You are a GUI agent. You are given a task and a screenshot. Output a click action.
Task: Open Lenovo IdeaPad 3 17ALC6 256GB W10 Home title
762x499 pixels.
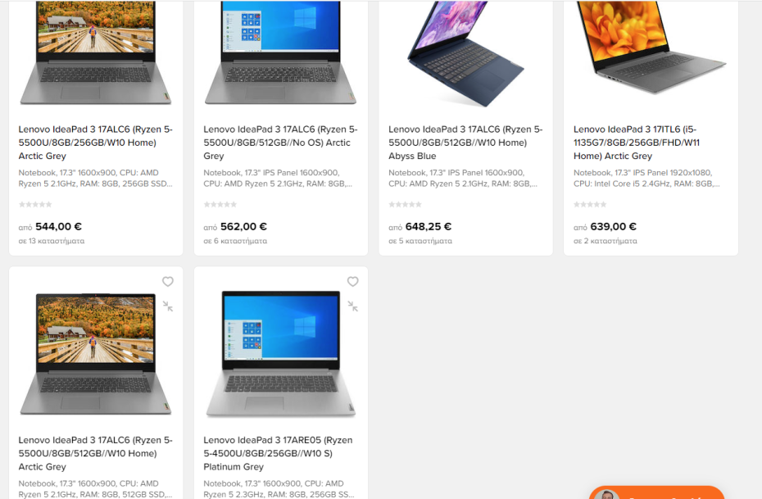tap(96, 143)
